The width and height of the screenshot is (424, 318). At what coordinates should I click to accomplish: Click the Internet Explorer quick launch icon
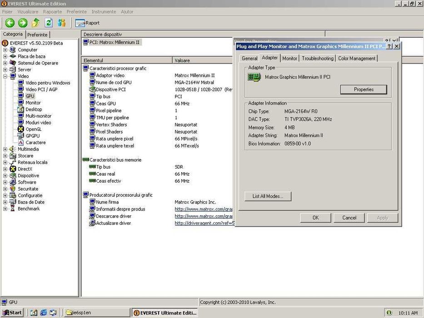click(44, 313)
